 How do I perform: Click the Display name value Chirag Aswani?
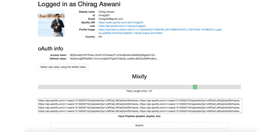click(x=106, y=12)
